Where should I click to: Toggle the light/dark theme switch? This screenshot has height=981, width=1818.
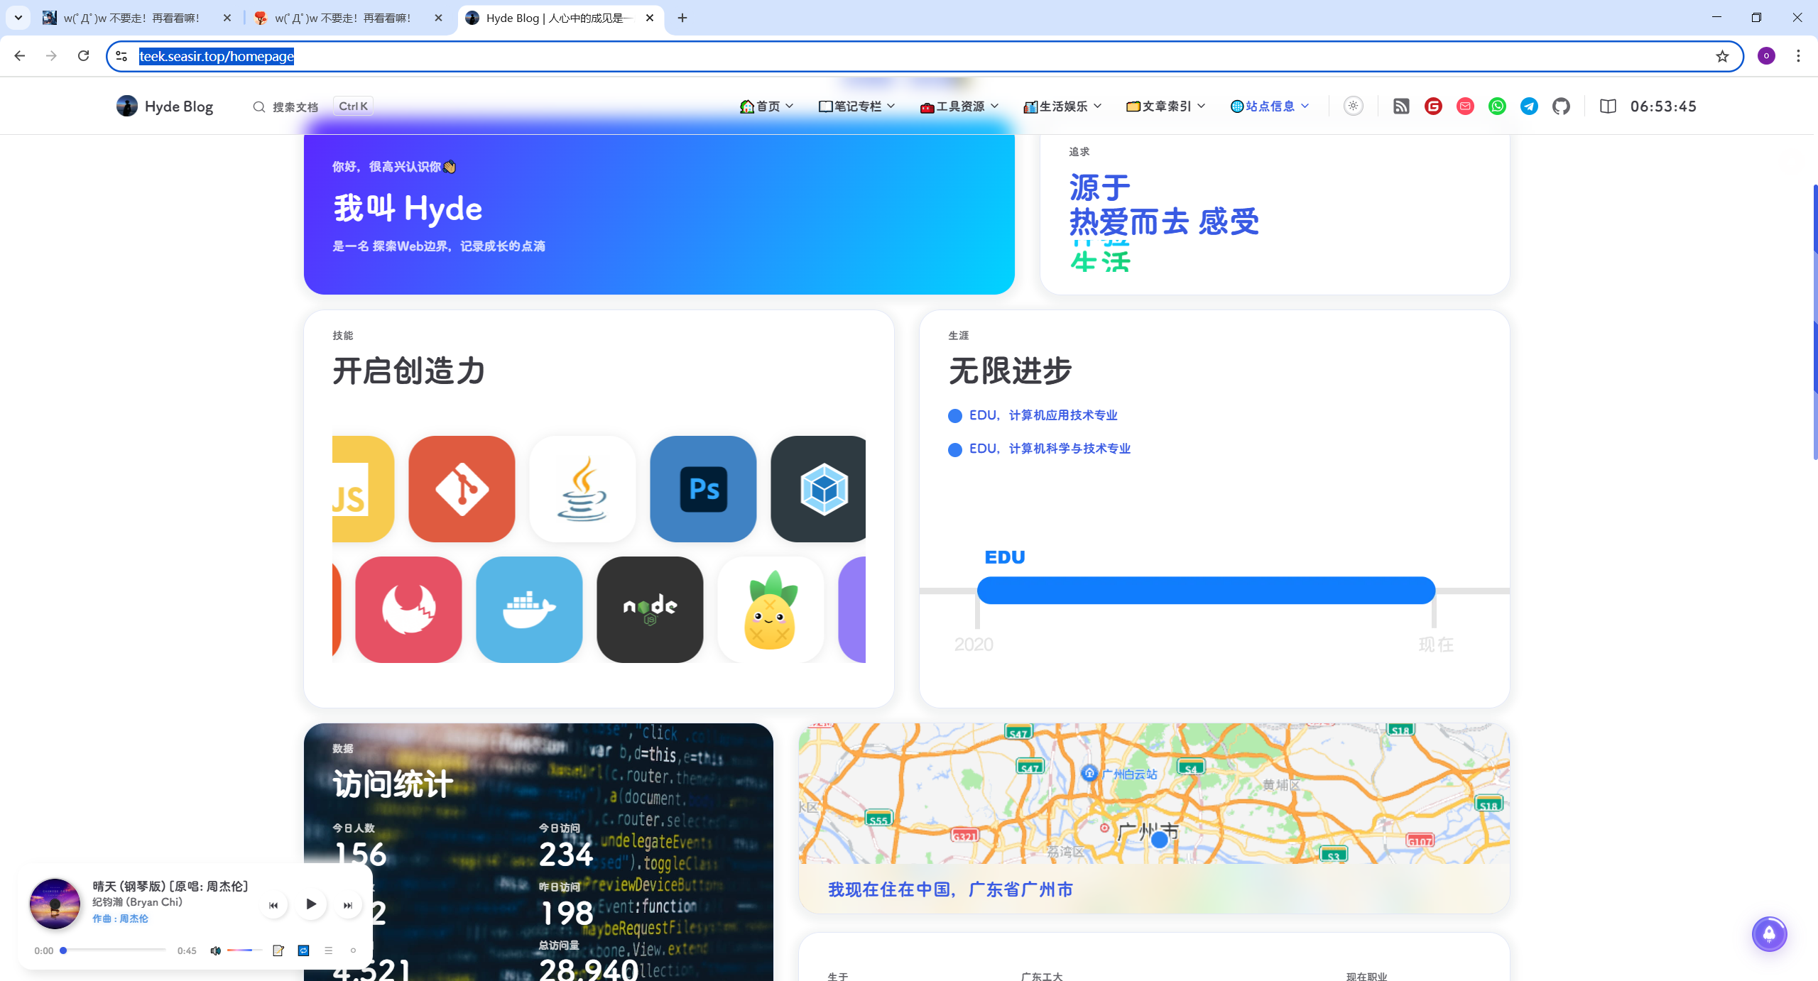1353,106
